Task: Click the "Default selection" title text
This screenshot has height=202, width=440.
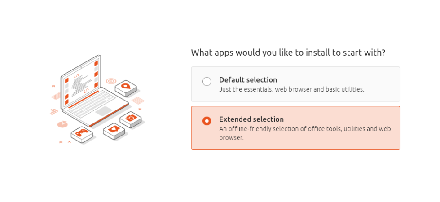Action: 248,80
